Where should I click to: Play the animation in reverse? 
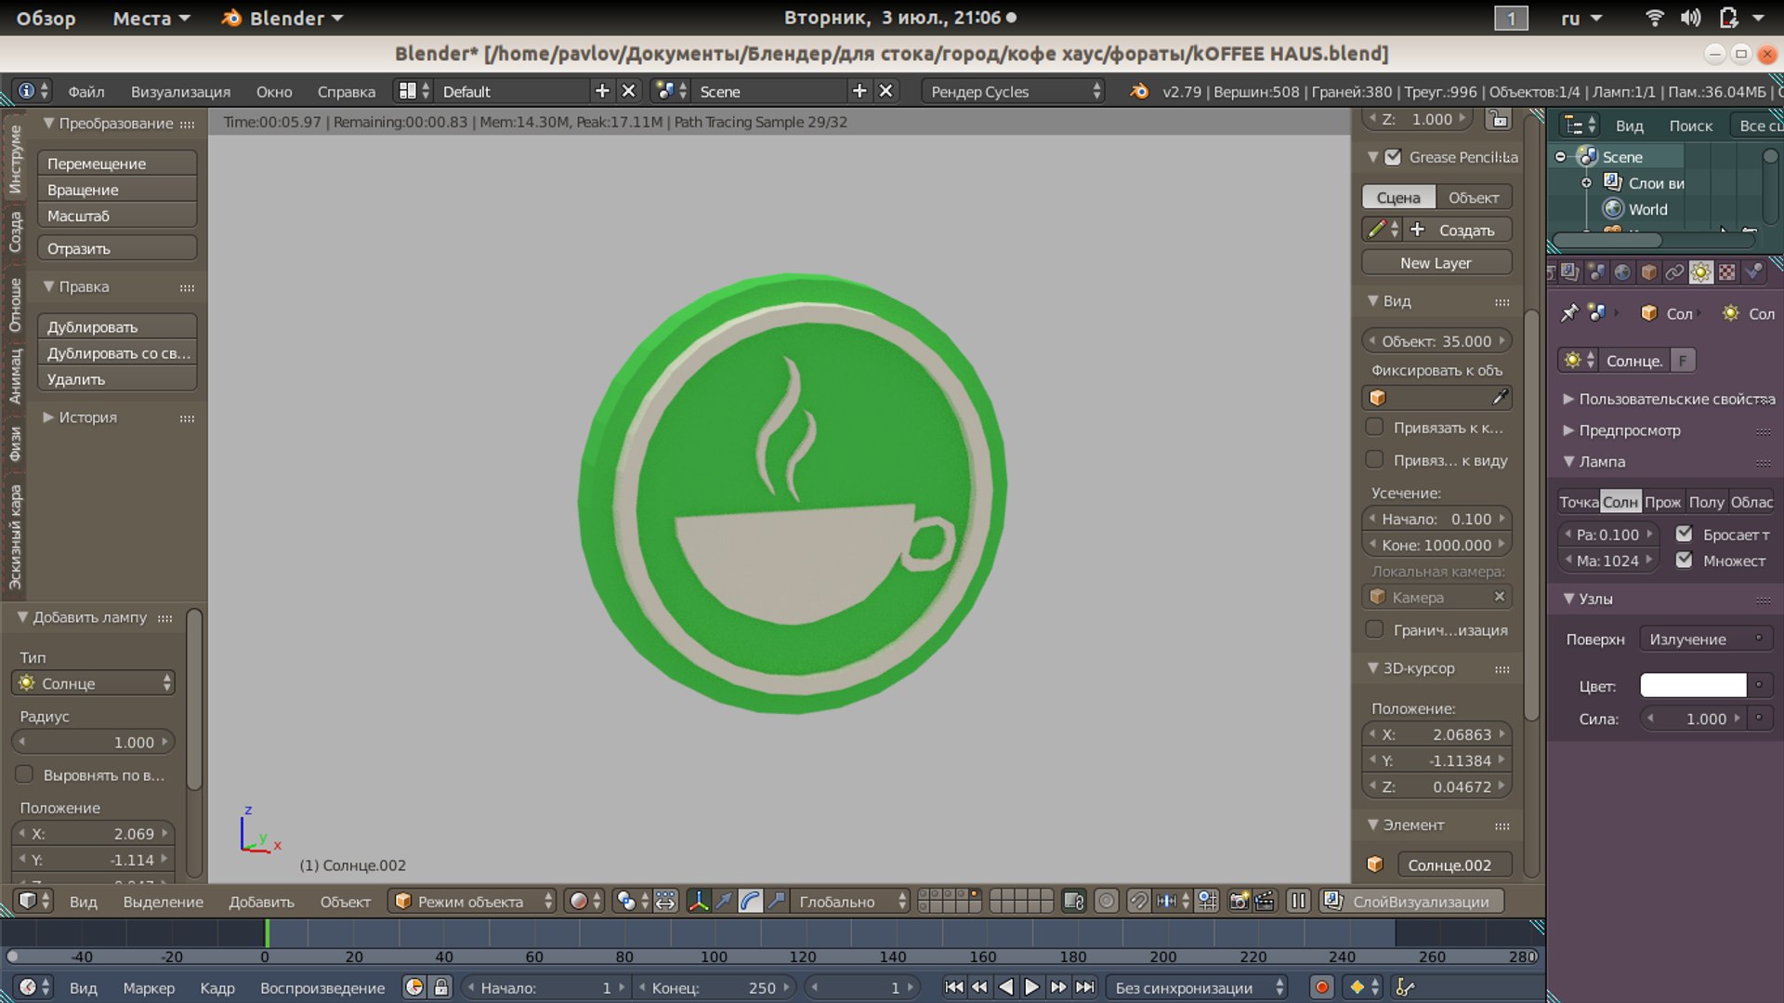point(1005,987)
